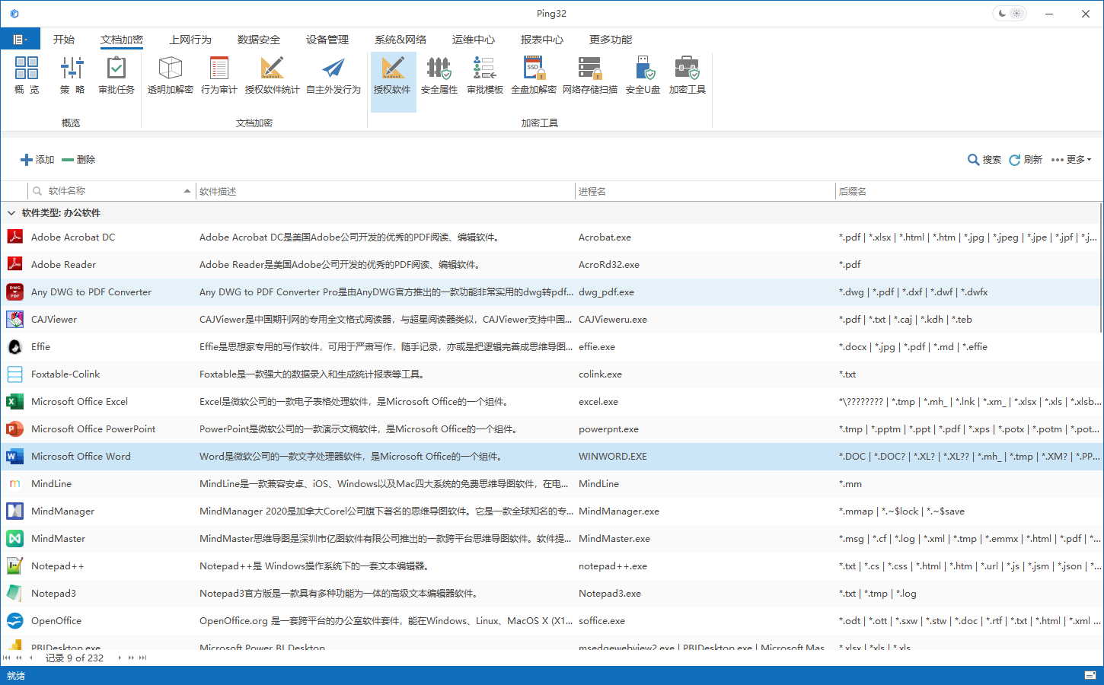Open 自主外发行为 paper plane icon

coord(333,75)
